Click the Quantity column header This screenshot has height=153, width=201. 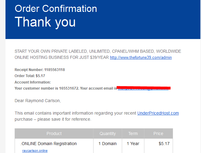(x=108, y=133)
